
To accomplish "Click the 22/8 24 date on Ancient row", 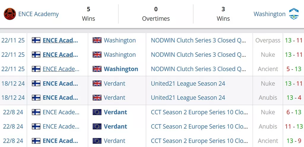I will click(13, 141).
